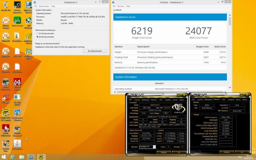The image size is (256, 160).
Task: Click the vertical scrollbar thumb in Geekbench results
Action: point(230,21)
